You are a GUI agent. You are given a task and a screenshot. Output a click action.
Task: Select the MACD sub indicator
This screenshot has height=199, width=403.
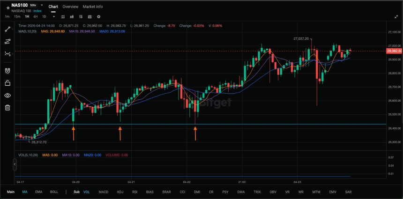pos(104,192)
